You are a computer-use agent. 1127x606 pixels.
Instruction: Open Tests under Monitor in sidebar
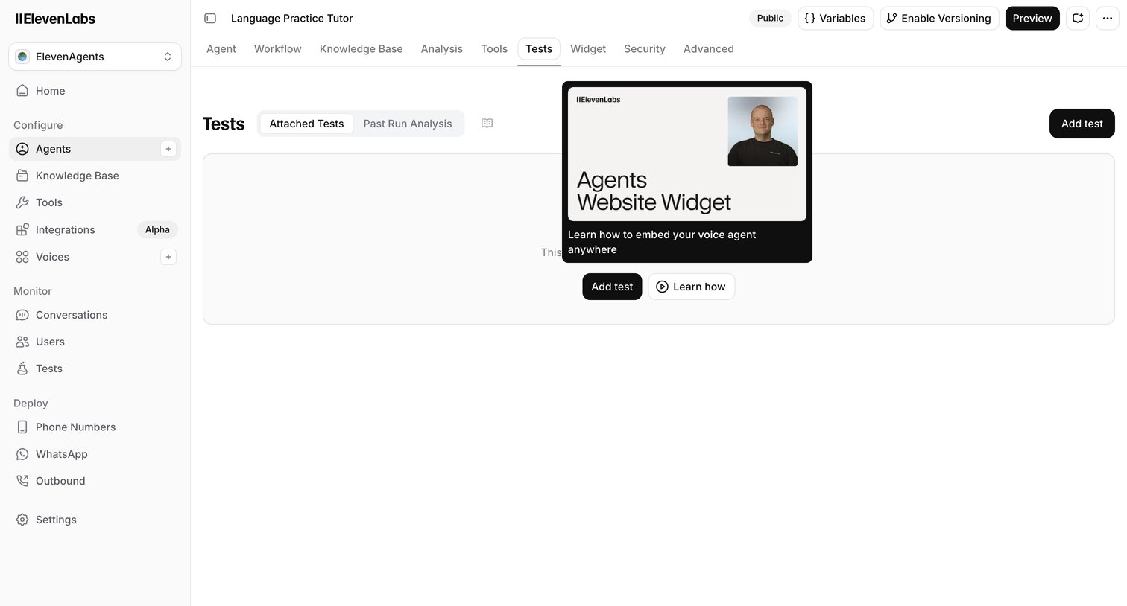(95, 369)
